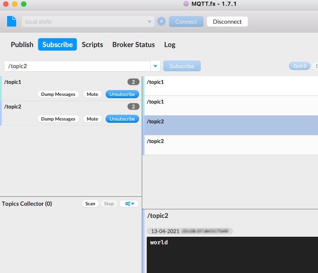Screen dimensions: 318x273
Task: Start Topics Collector Scan
Action: pos(90,204)
